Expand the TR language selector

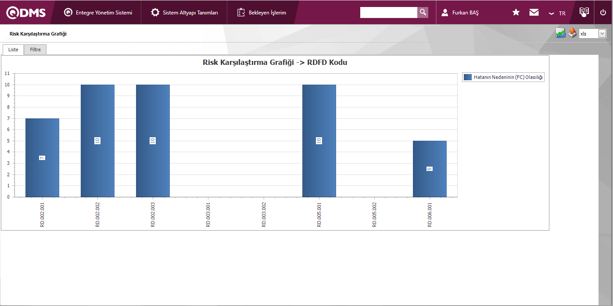click(557, 13)
